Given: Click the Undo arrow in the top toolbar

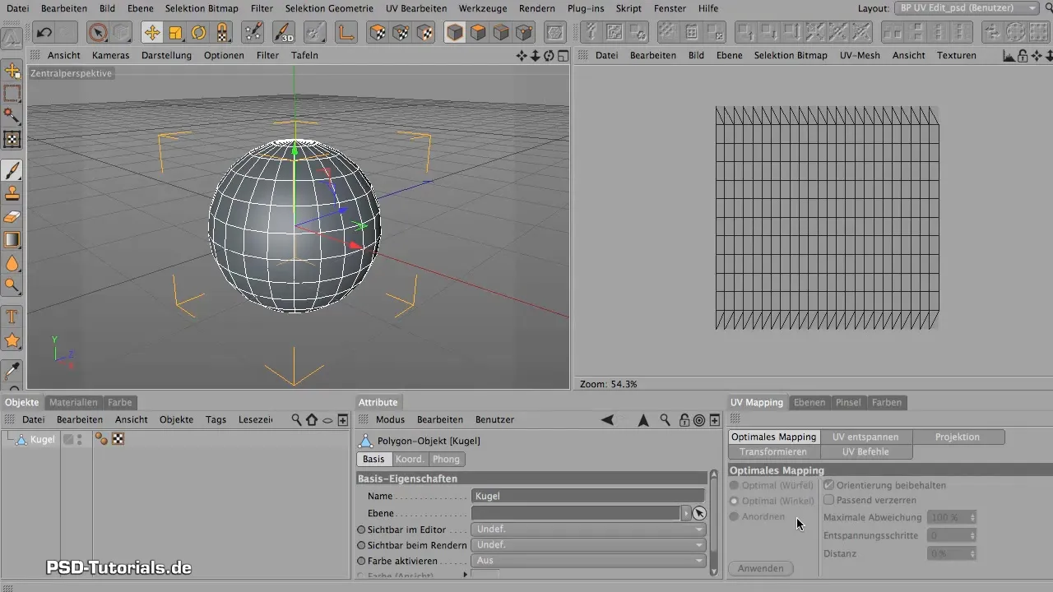Looking at the screenshot, I should [x=44, y=33].
